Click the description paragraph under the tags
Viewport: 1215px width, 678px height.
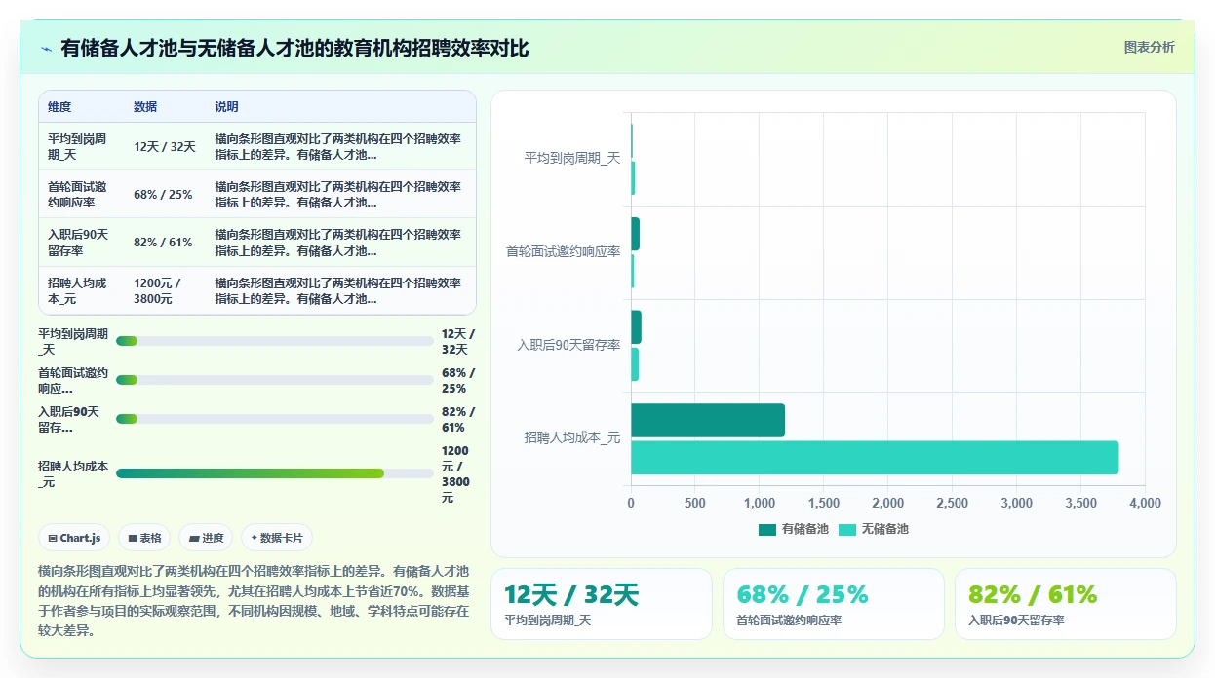click(255, 601)
